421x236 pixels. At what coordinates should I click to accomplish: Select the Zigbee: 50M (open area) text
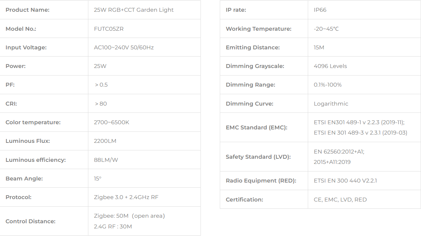point(129,216)
